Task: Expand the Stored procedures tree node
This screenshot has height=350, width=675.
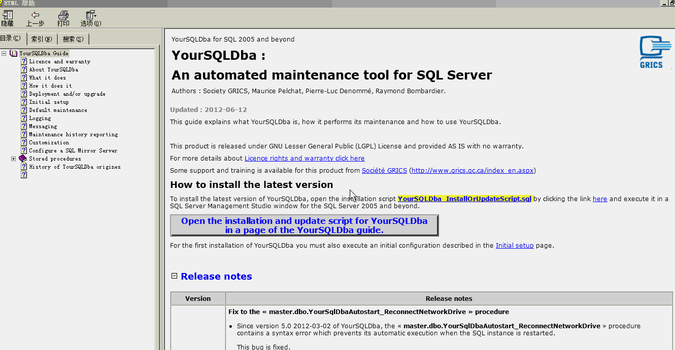Action: click(x=14, y=159)
